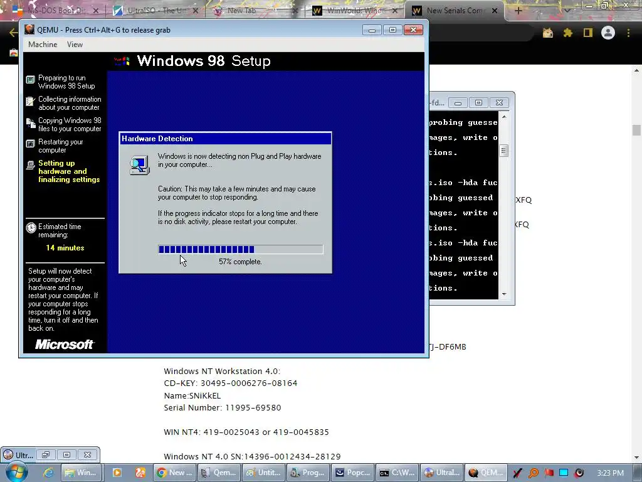Click the Collecting information step icon
The height and width of the screenshot is (482, 642).
tap(30, 101)
